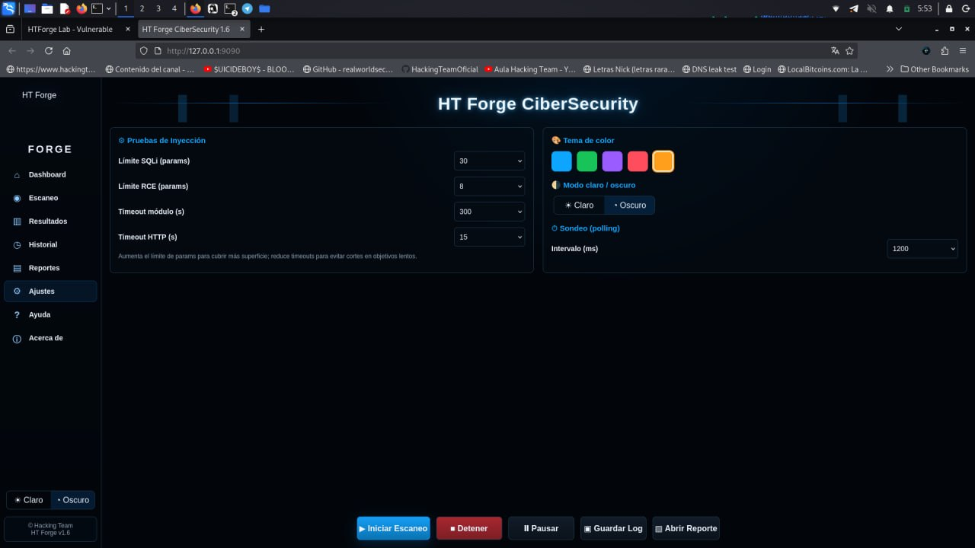Screen dimensions: 975x548
Task: Choose the purple theme color swatch
Action: [612, 161]
